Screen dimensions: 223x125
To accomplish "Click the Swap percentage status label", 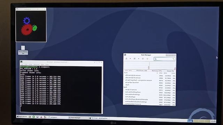I will click(x=170, y=71).
